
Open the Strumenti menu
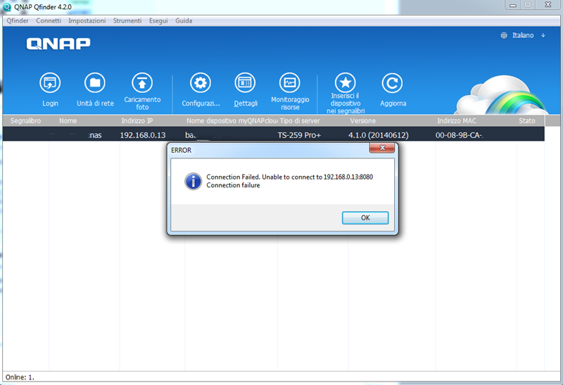pos(127,21)
